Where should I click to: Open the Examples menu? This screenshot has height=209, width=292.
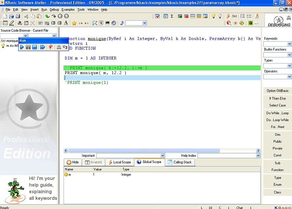(68, 10)
